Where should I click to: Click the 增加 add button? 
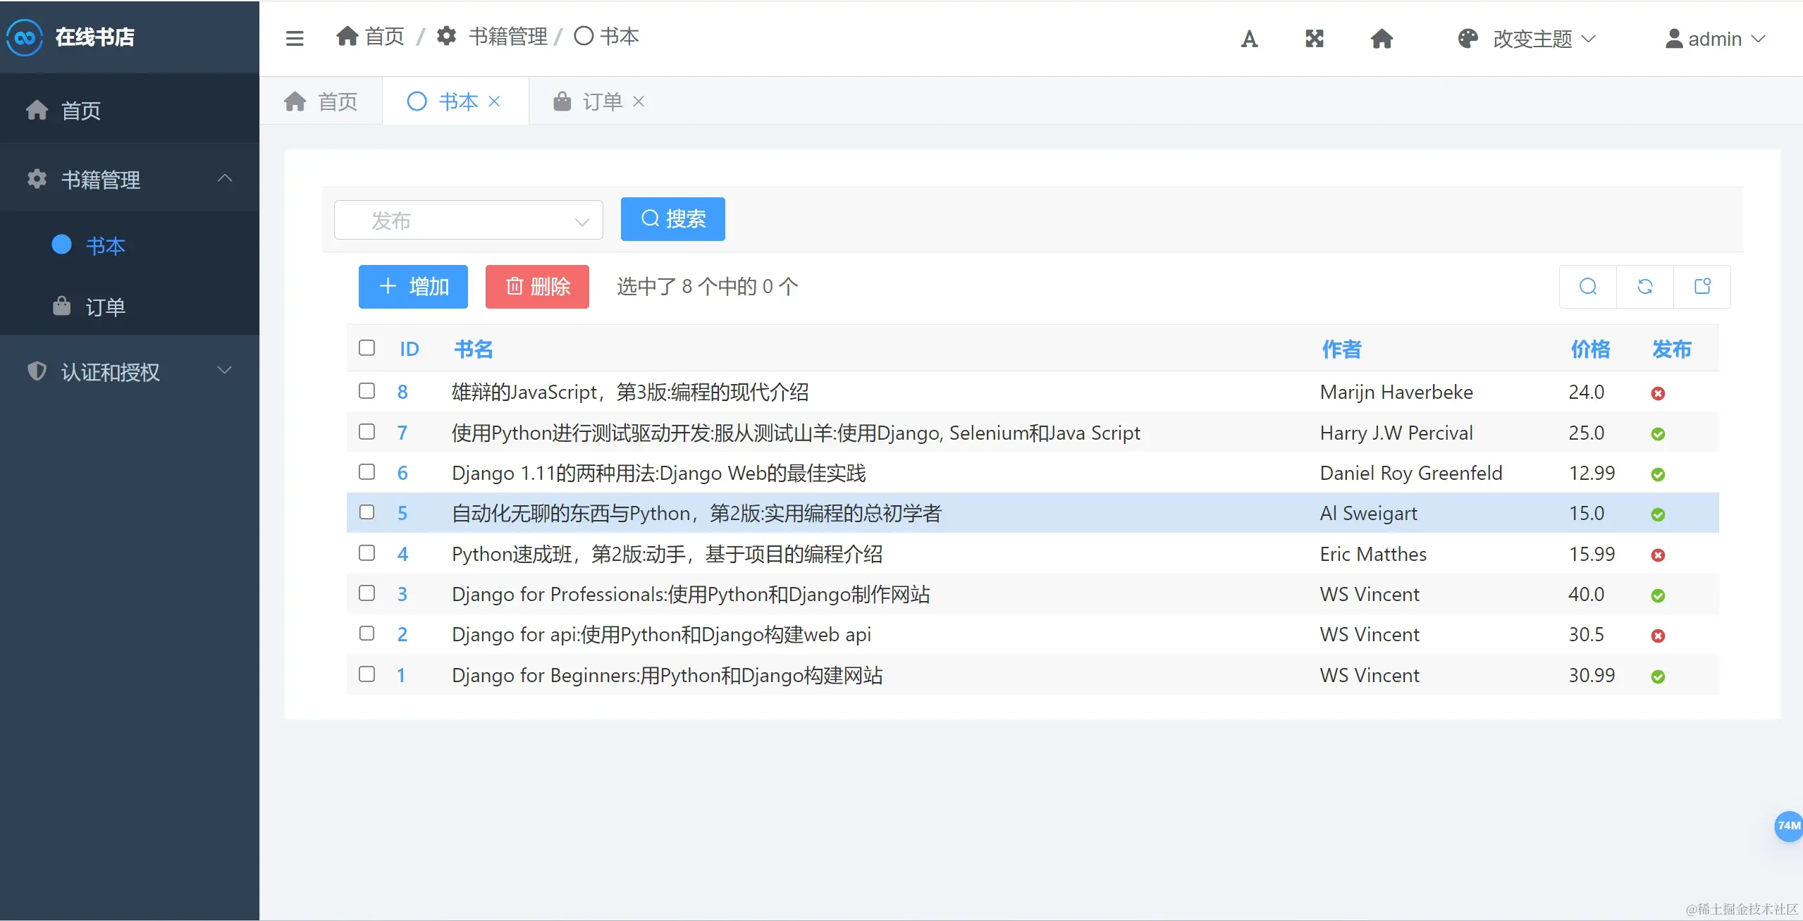click(413, 287)
